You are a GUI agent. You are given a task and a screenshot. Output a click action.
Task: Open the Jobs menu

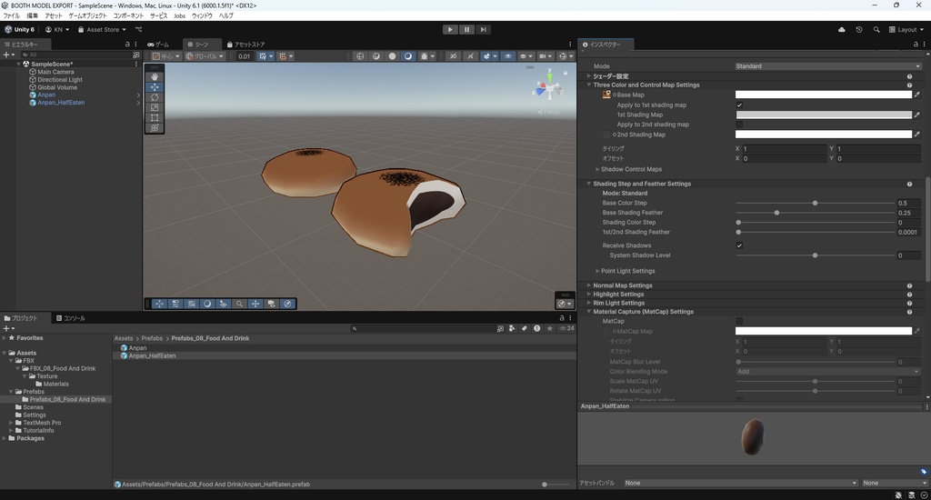tap(179, 15)
